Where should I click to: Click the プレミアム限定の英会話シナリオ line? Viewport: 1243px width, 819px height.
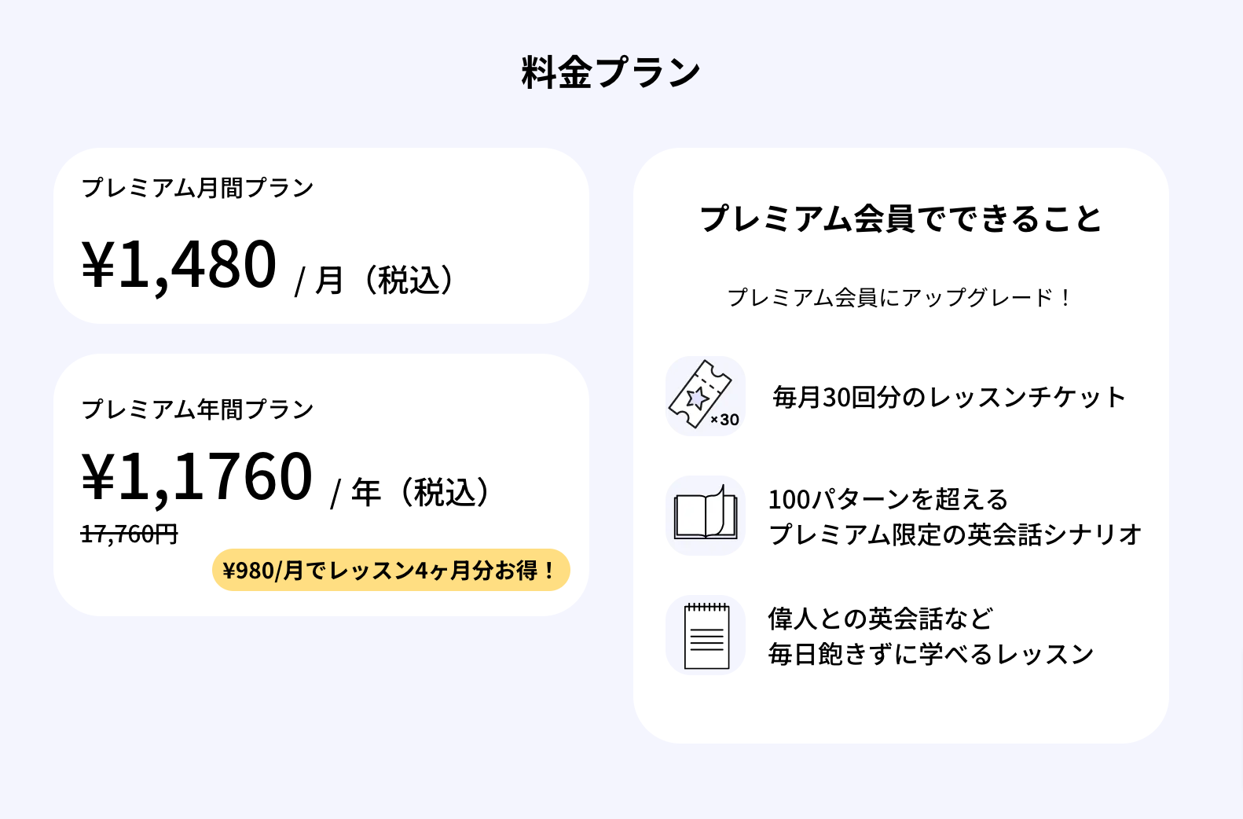point(955,534)
